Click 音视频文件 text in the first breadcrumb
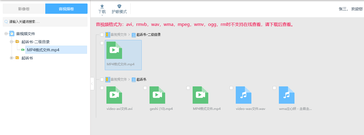Viewport: 364px width, 135px height. pyautogui.click(x=119, y=35)
